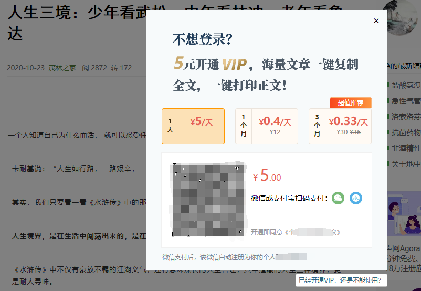Click the 转 172 repost count
The width and height of the screenshot is (421, 291).
121,68
